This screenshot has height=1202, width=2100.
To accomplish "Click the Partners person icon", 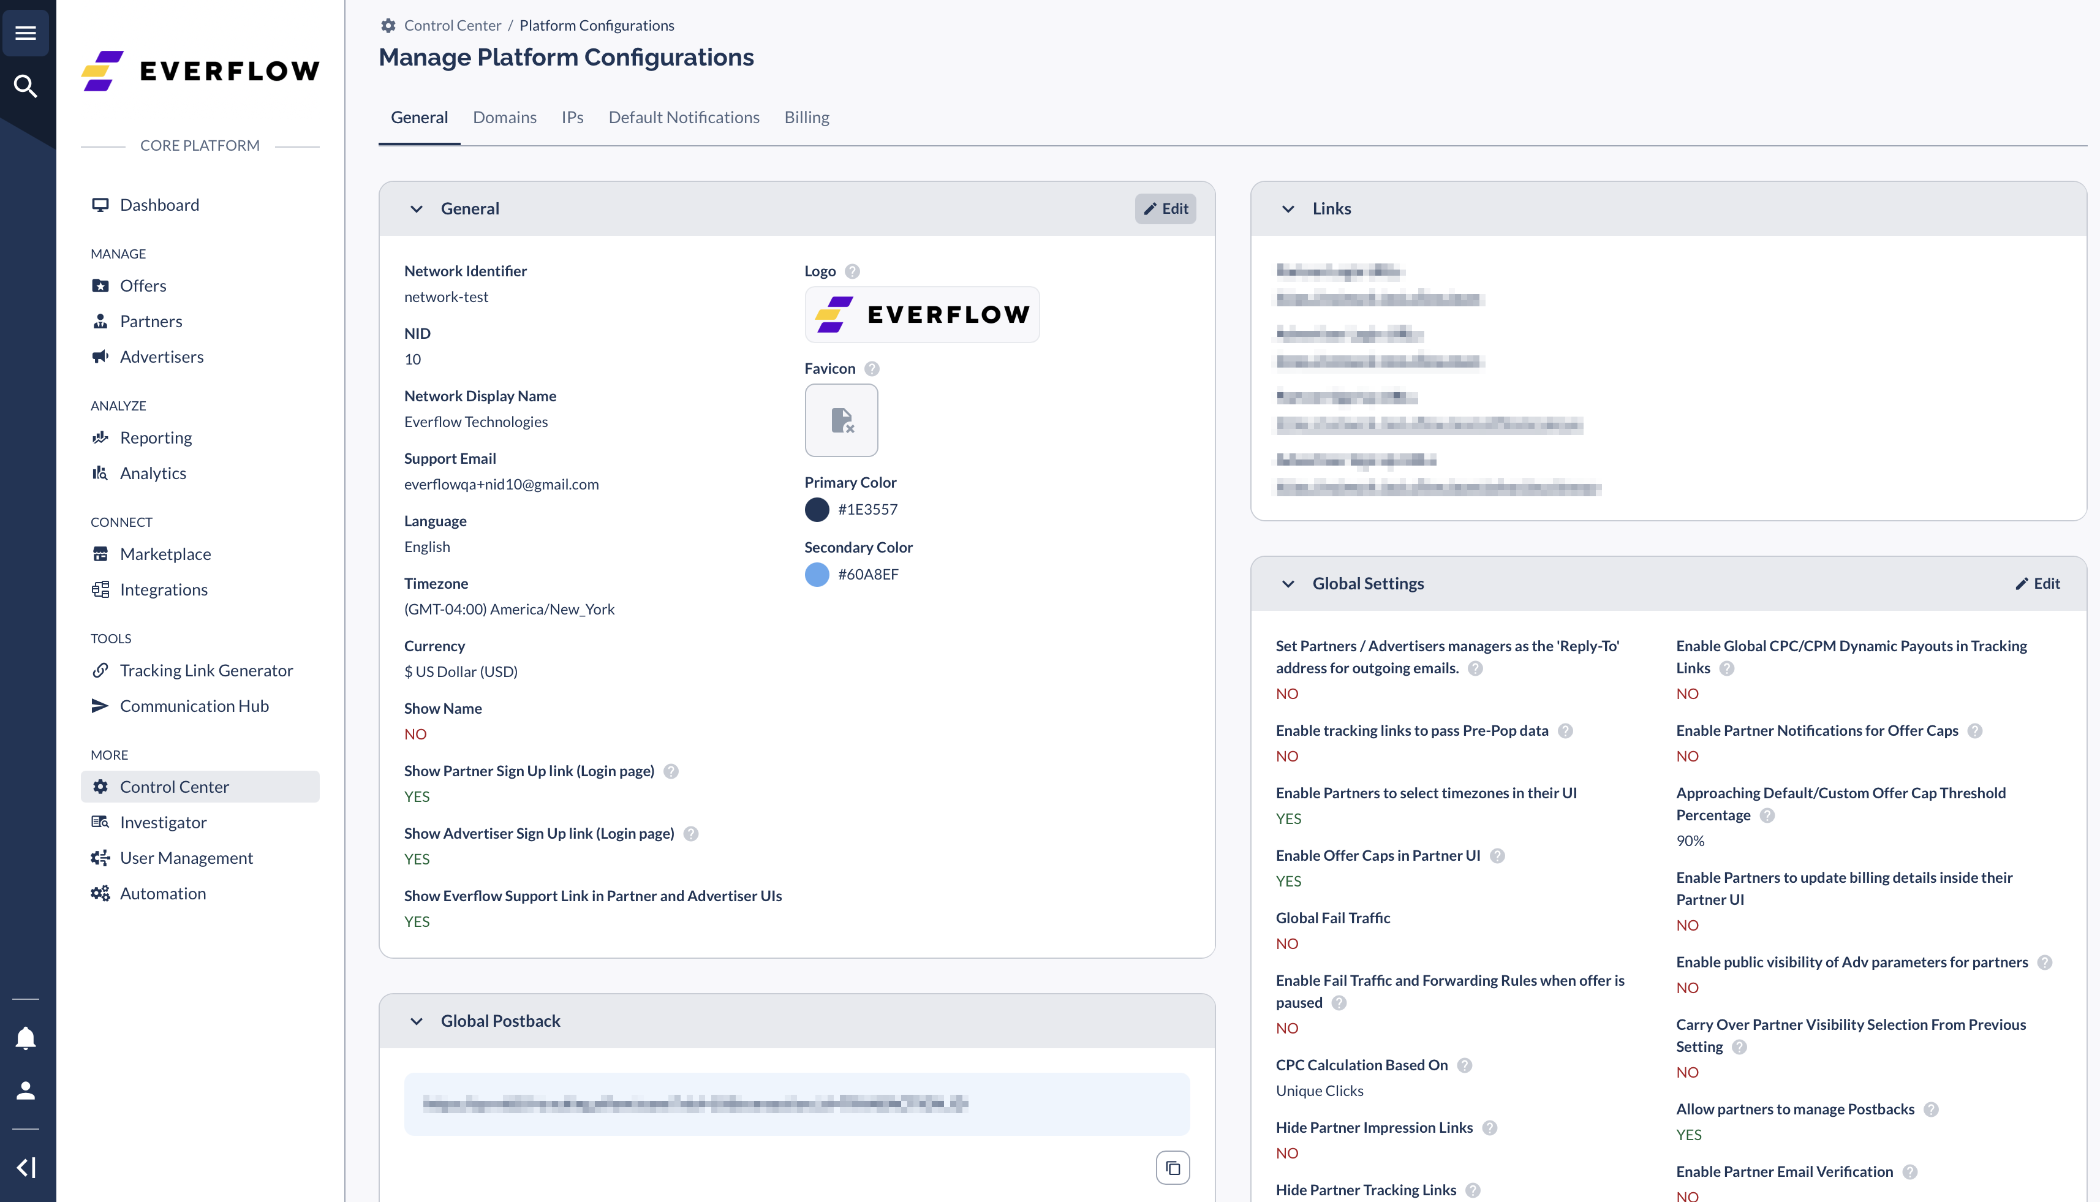I will click(x=100, y=321).
